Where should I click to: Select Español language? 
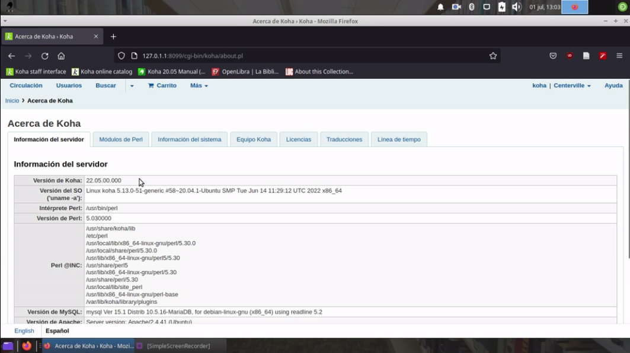point(57,331)
